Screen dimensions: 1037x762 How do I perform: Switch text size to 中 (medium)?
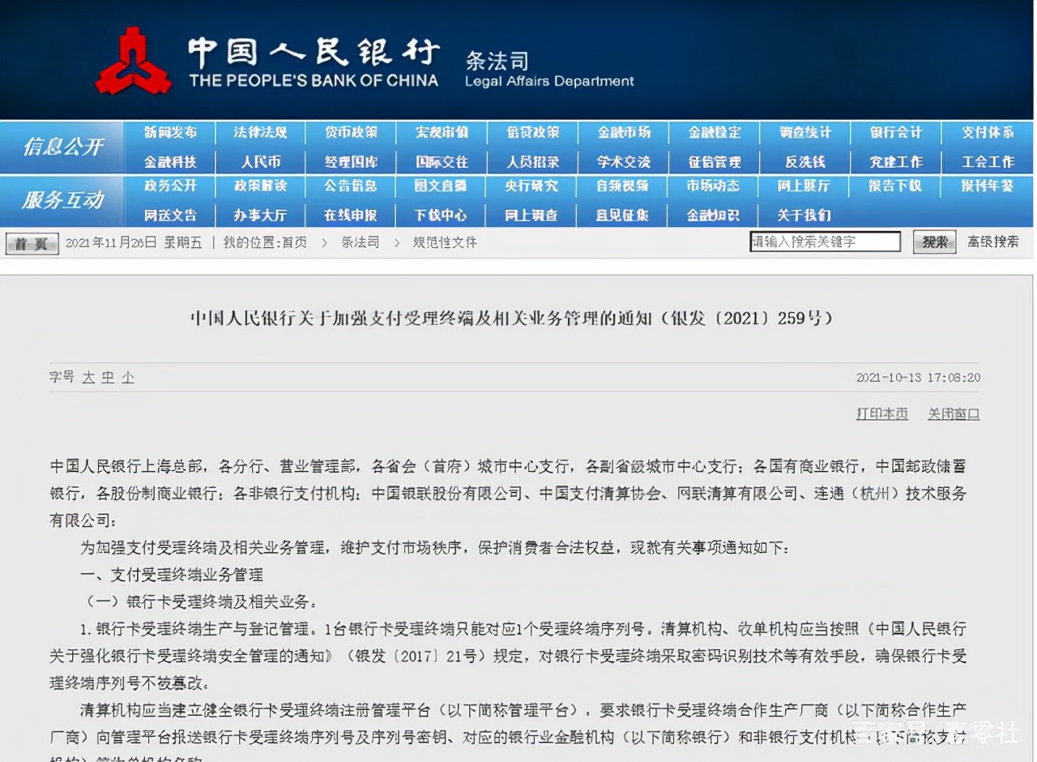[x=108, y=377]
